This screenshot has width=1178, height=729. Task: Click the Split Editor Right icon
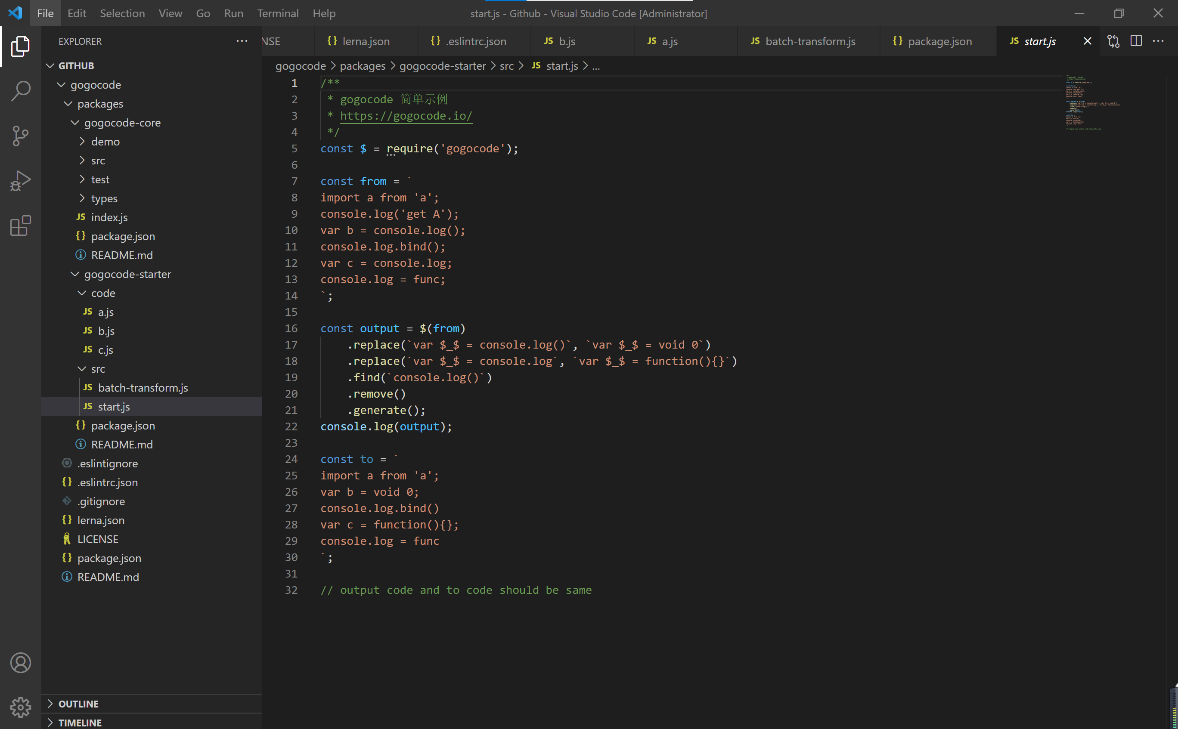1136,41
